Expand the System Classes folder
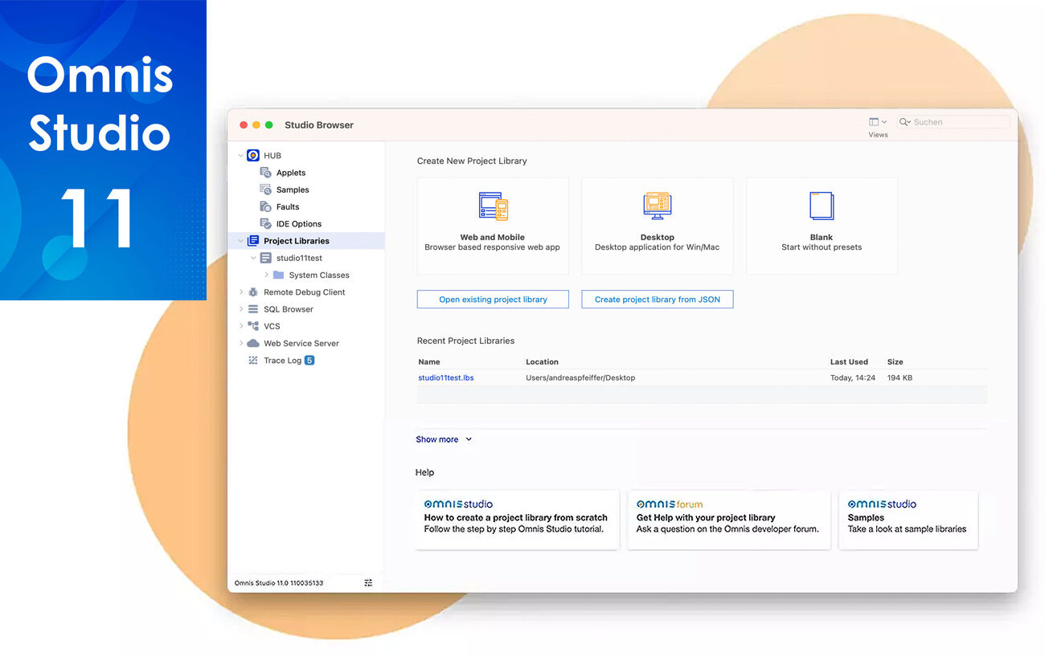1045x657 pixels. 266,275
